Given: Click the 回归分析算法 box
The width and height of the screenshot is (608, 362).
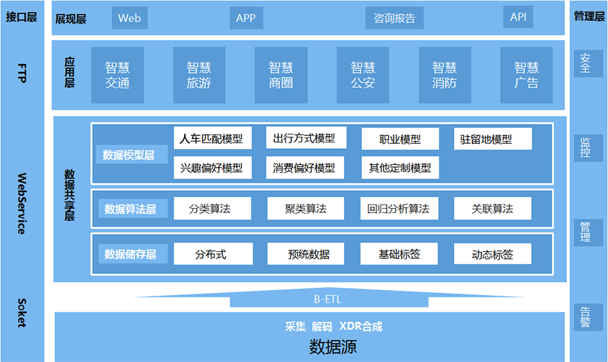Looking at the screenshot, I should [x=398, y=209].
